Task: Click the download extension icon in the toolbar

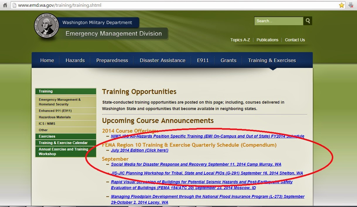Action: 351,5
